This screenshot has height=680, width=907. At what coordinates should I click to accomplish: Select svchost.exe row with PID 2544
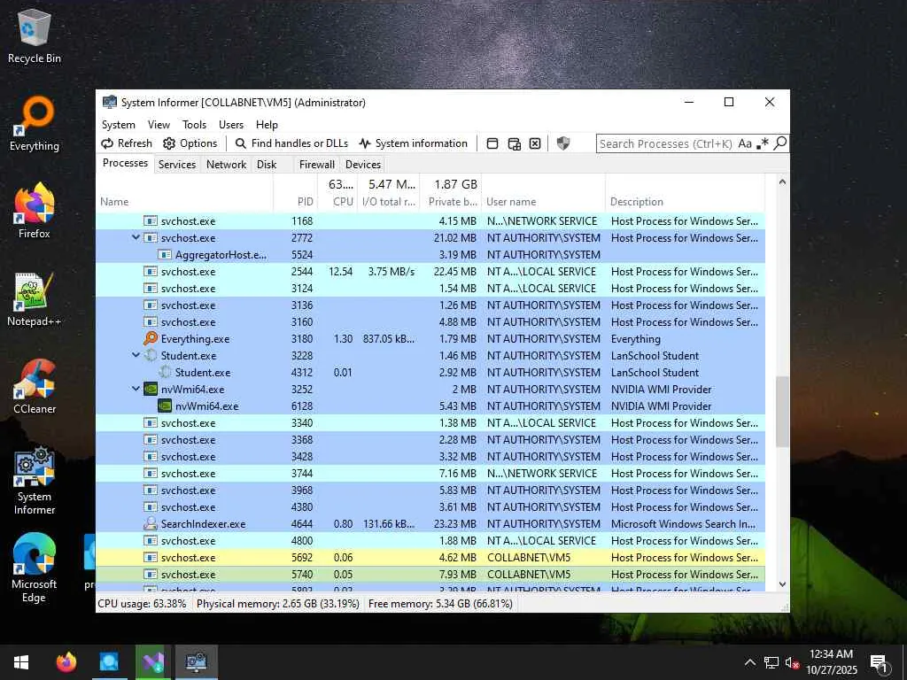430,271
